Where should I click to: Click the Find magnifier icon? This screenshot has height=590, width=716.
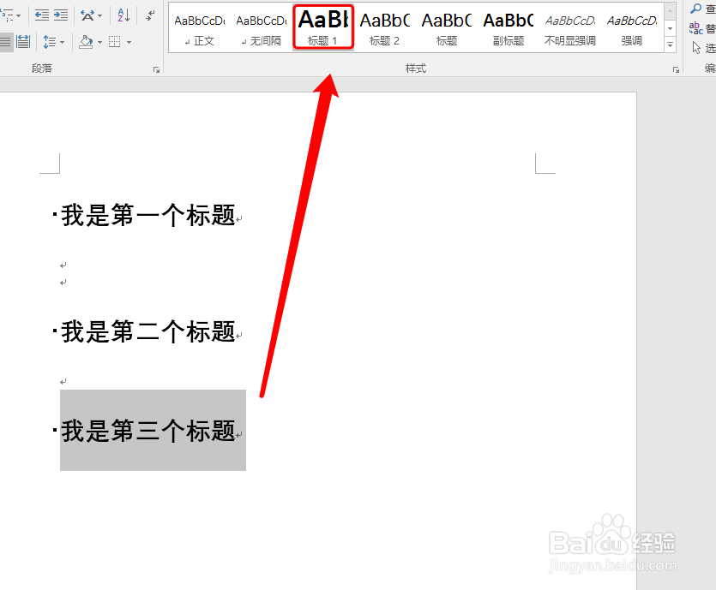pos(696,9)
